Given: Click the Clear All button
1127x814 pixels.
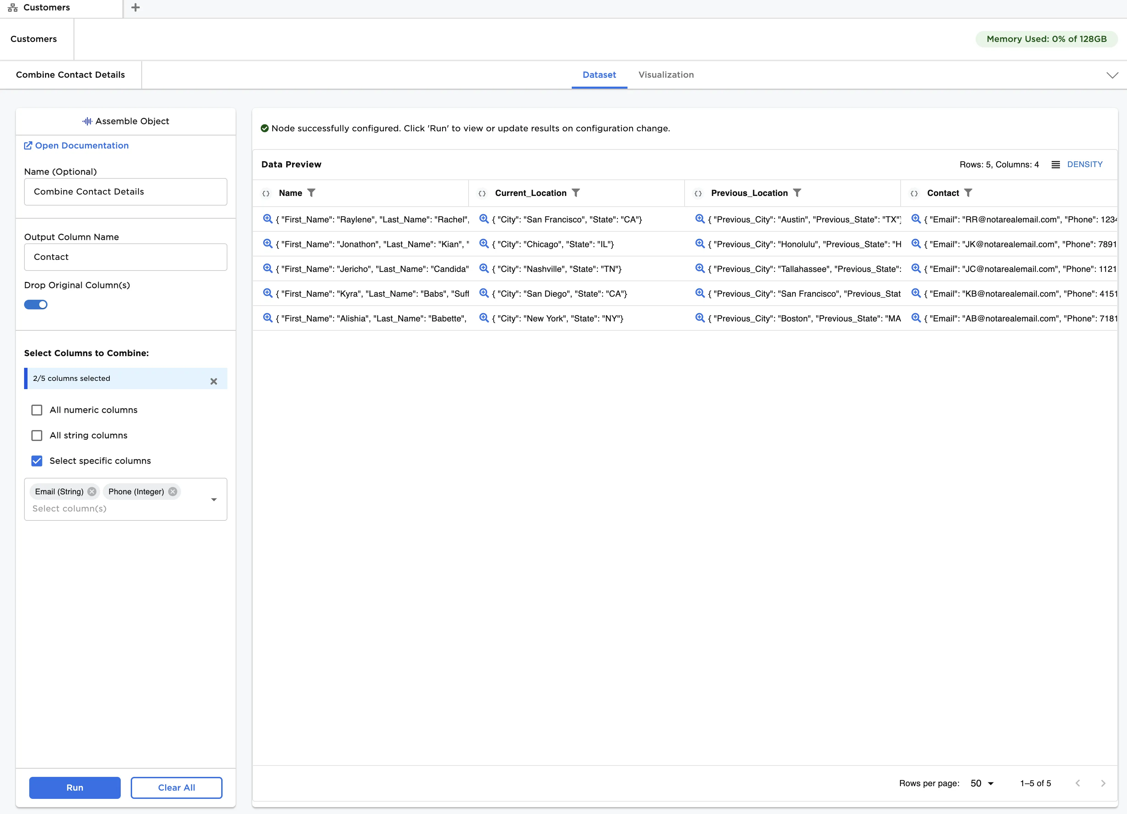Looking at the screenshot, I should 176,788.
